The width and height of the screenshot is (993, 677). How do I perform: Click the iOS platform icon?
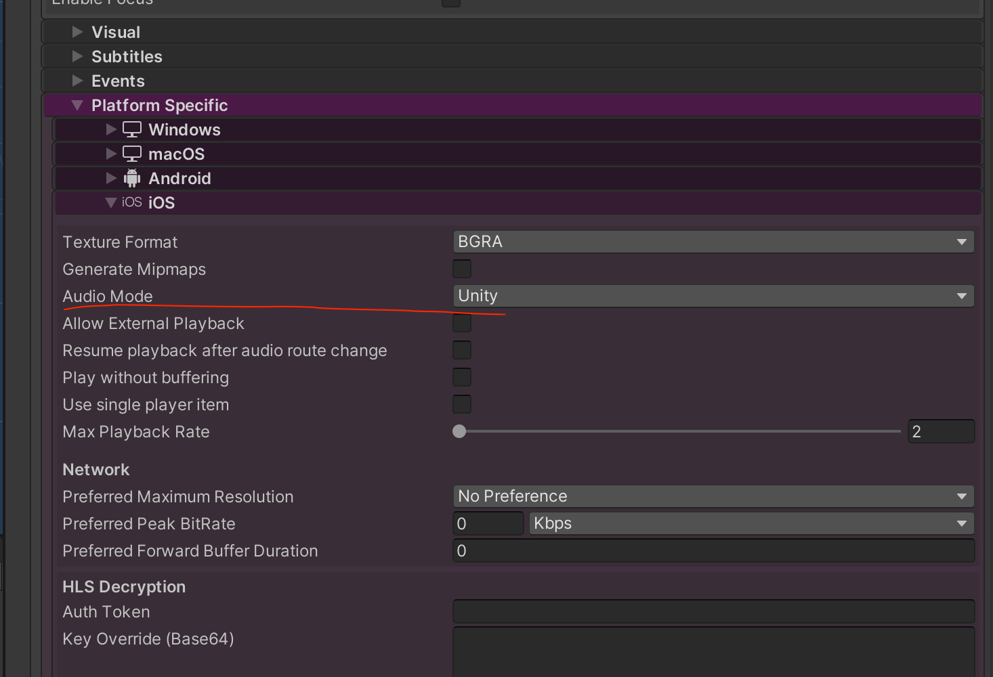[131, 202]
